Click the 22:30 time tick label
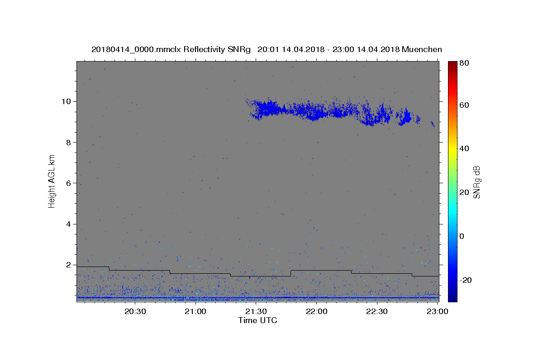This screenshot has width=543, height=362. [x=377, y=311]
